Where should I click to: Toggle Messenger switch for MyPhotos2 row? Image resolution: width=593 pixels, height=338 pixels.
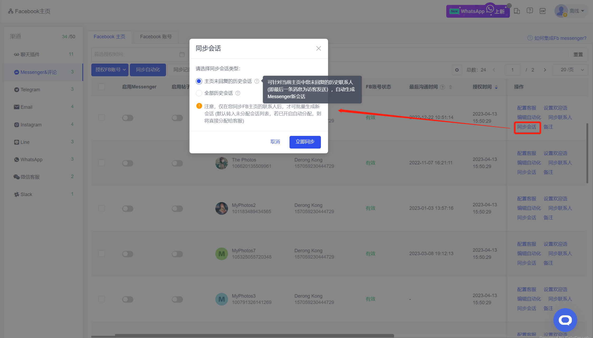click(x=128, y=209)
